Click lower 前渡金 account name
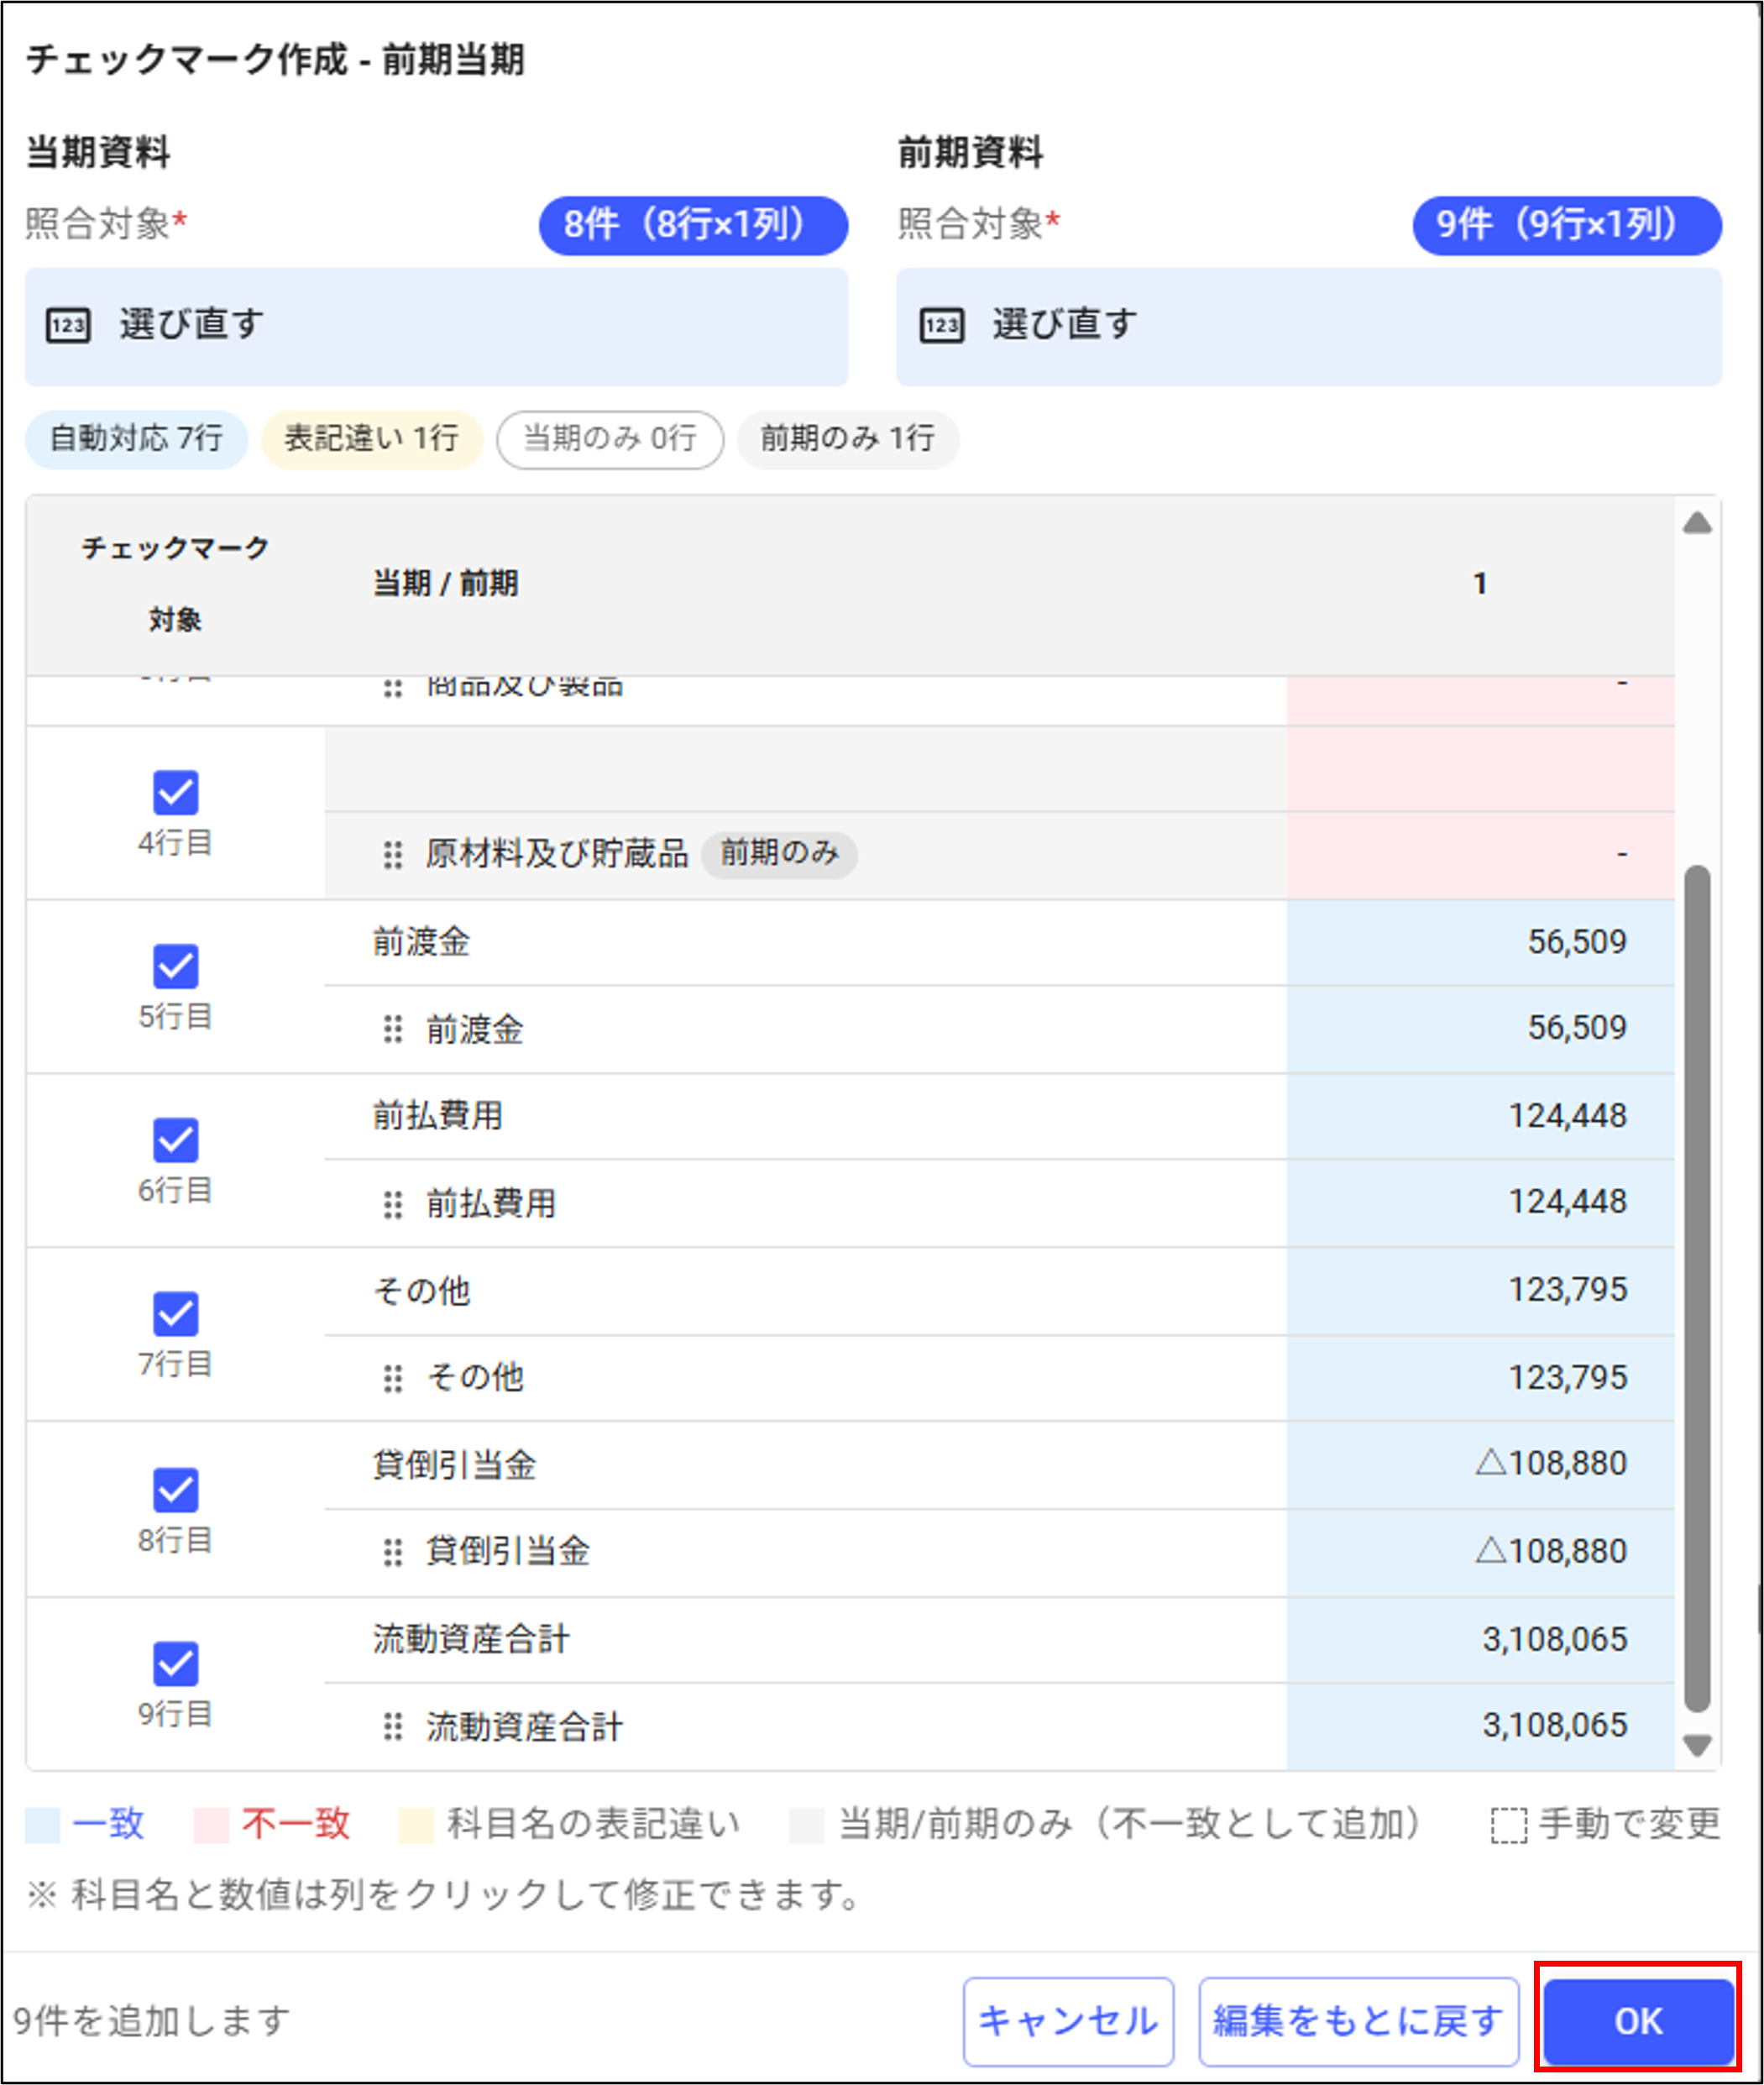1764x2085 pixels. click(475, 1029)
